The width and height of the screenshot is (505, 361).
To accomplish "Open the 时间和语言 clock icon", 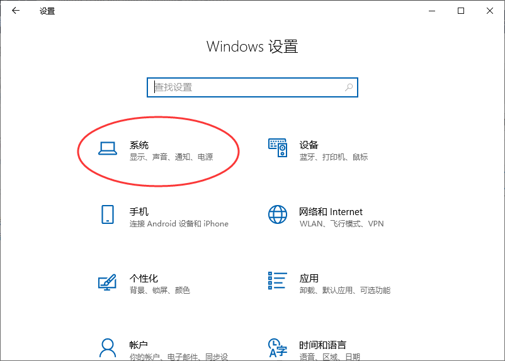I will [278, 348].
